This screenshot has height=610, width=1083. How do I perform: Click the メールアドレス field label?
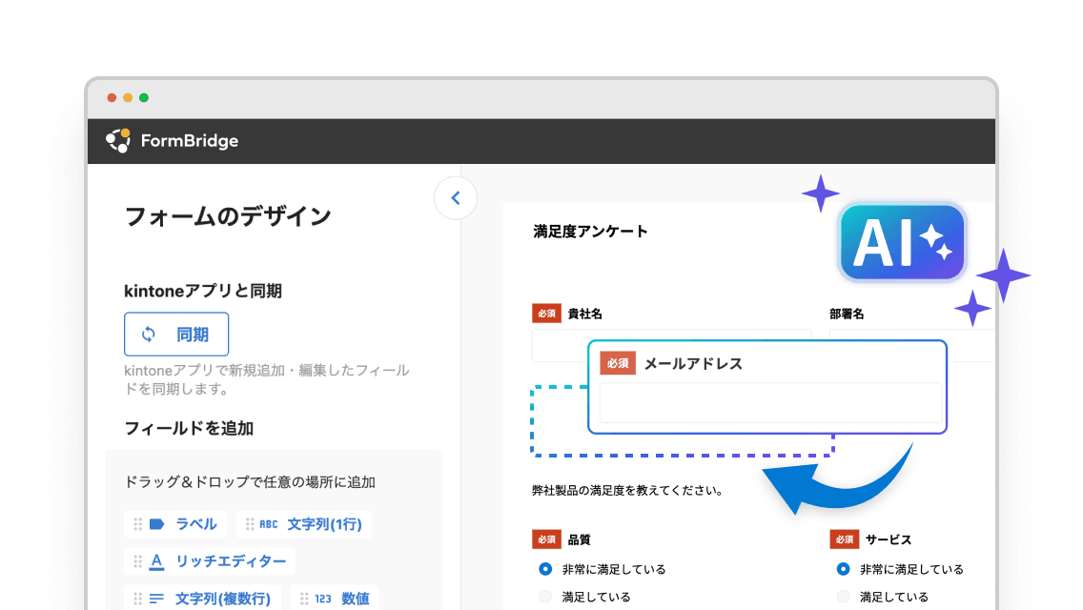click(693, 363)
